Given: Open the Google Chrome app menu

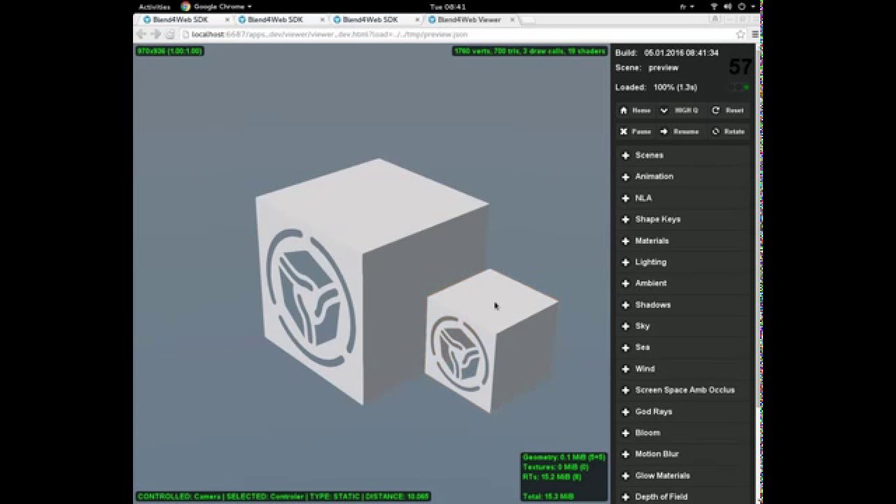Looking at the screenshot, I should click(x=216, y=6).
